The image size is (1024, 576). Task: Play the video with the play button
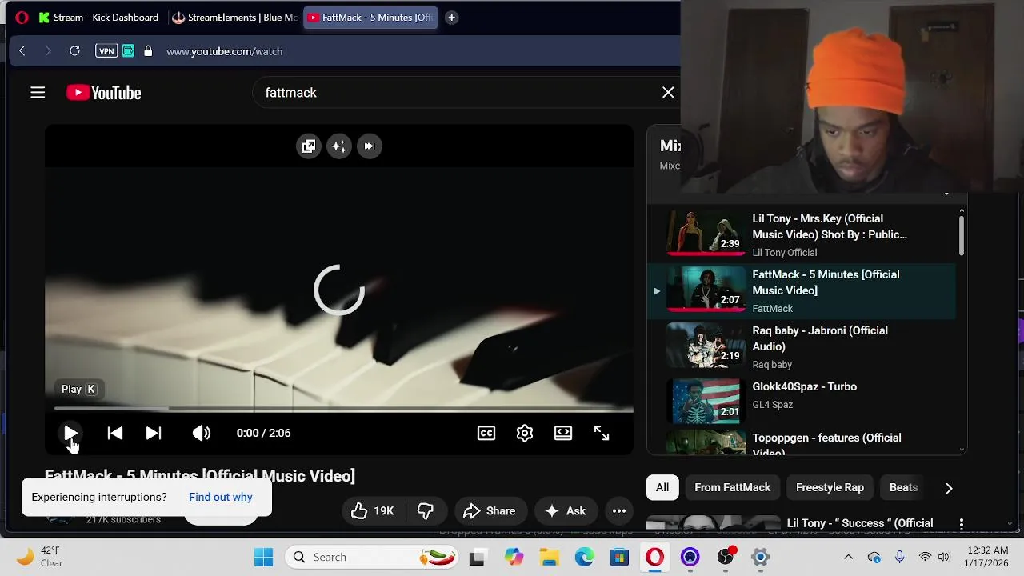(70, 433)
